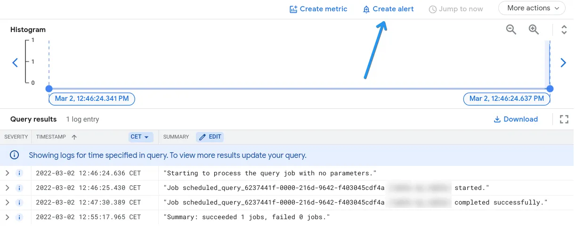Open the More actions dropdown
575x230 pixels.
532,8
